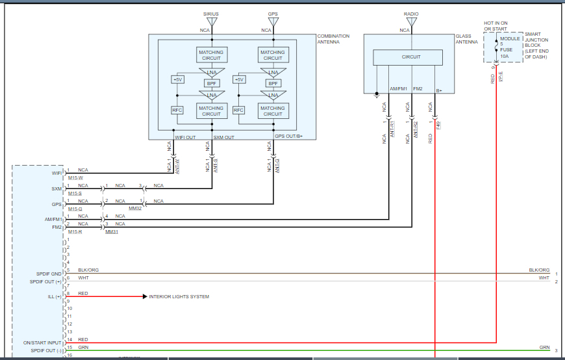Select the ANT-R1 connector label
This screenshot has width=565, height=360.
[392, 129]
